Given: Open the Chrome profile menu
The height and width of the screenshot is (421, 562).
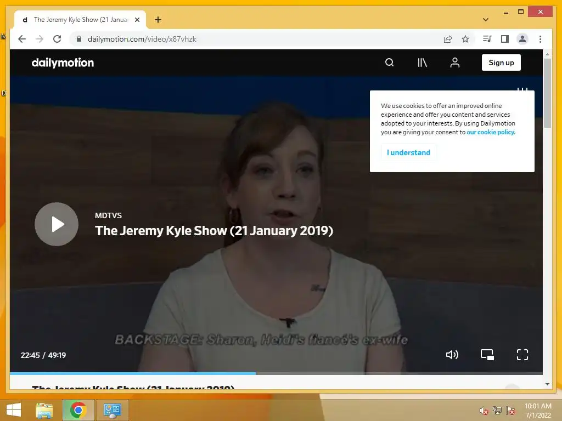Looking at the screenshot, I should (522, 39).
